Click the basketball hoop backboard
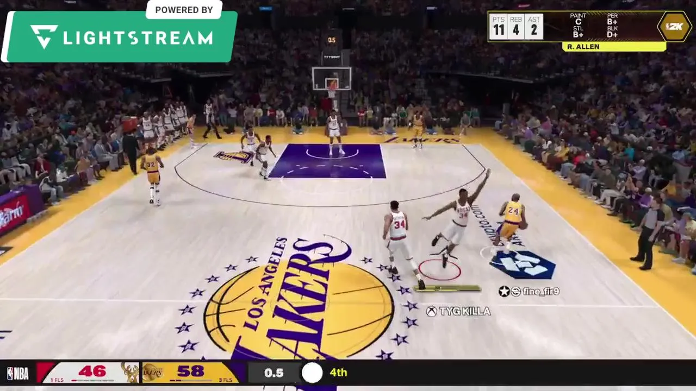This screenshot has height=391, width=696. (332, 79)
